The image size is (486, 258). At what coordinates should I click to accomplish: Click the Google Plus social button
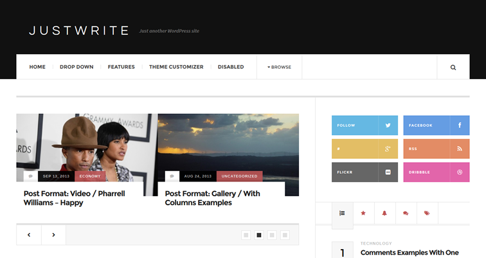(364, 149)
